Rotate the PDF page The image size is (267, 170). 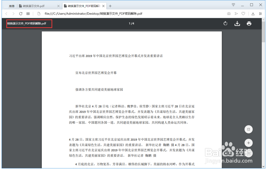coord(225,23)
